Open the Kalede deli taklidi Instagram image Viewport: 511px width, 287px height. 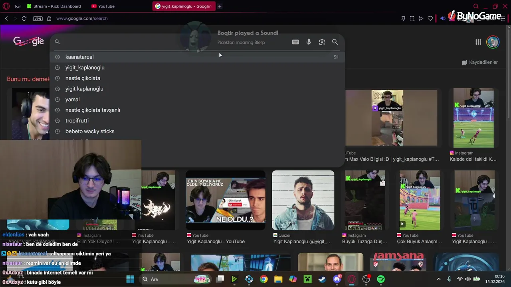[473, 118]
